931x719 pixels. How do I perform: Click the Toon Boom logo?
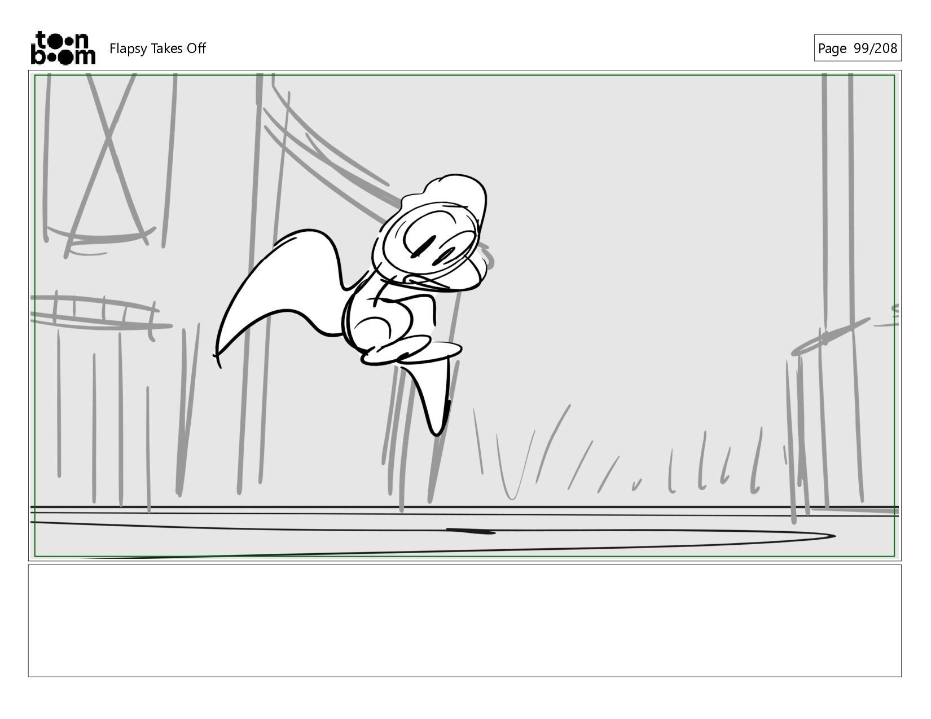[x=63, y=48]
